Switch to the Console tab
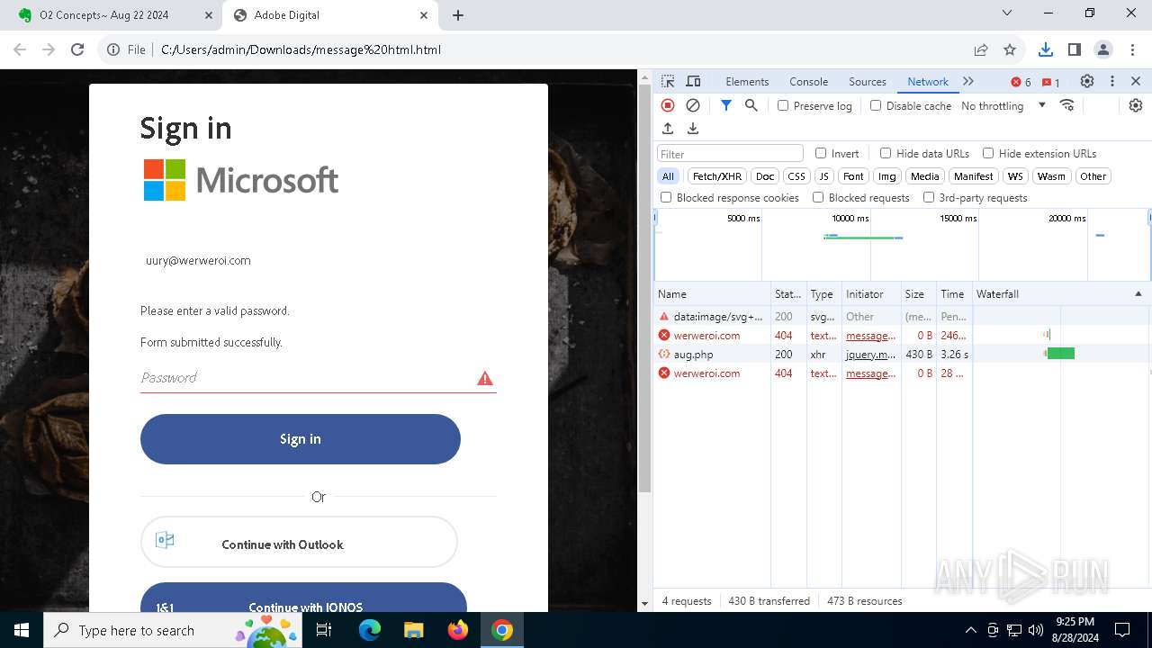Viewport: 1152px width, 648px height. point(808,81)
